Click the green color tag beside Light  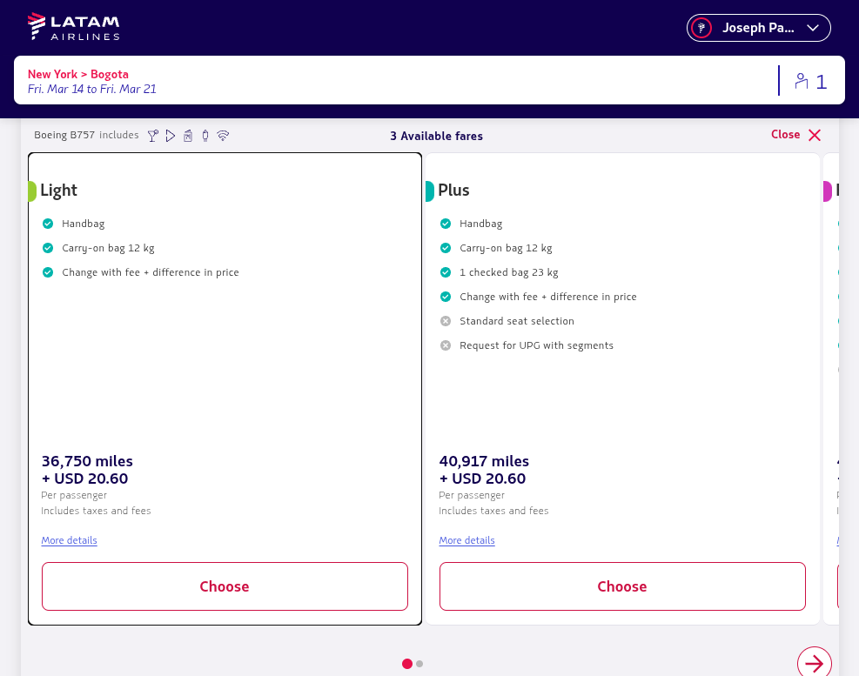(32, 191)
